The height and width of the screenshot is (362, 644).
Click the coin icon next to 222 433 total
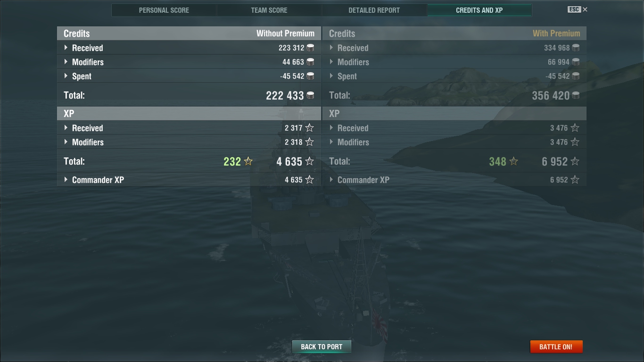pos(310,95)
